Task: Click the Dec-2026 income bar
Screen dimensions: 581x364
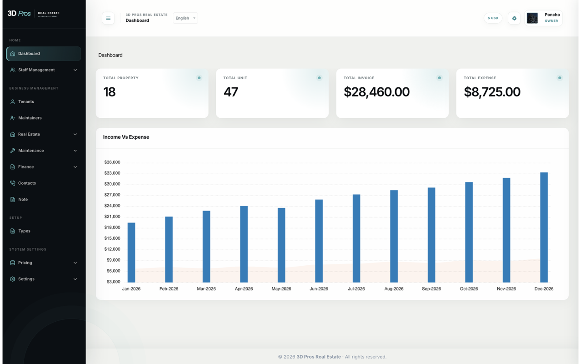Action: pos(544,227)
